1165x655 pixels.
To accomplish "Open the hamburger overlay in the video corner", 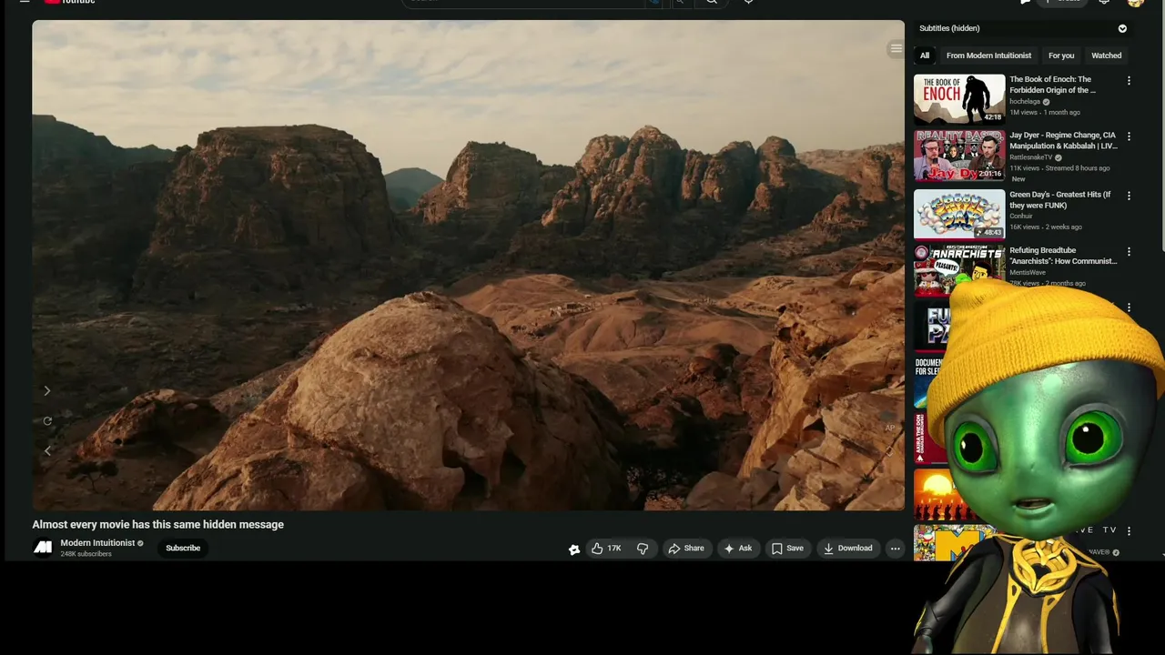I will click(x=896, y=49).
